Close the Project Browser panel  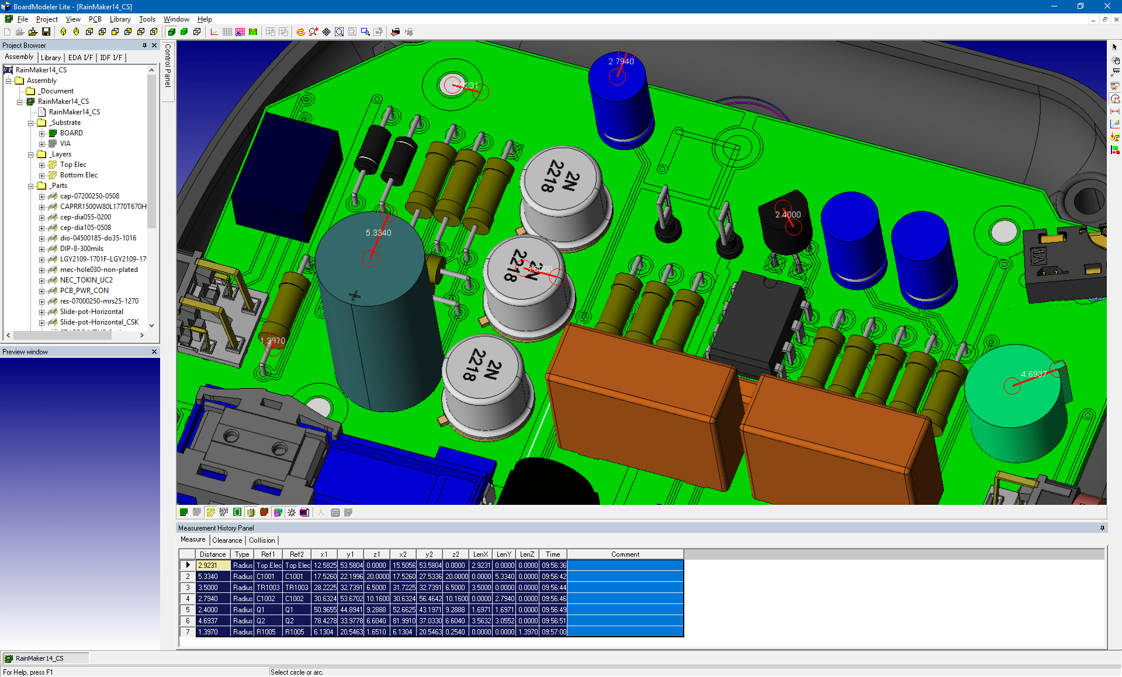pos(154,45)
